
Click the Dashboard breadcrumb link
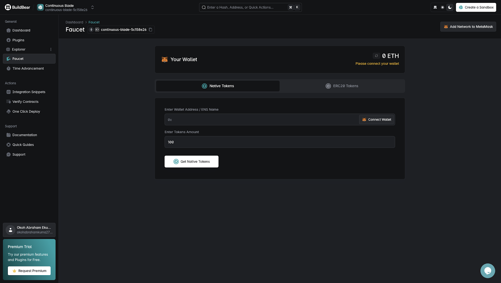point(74,22)
